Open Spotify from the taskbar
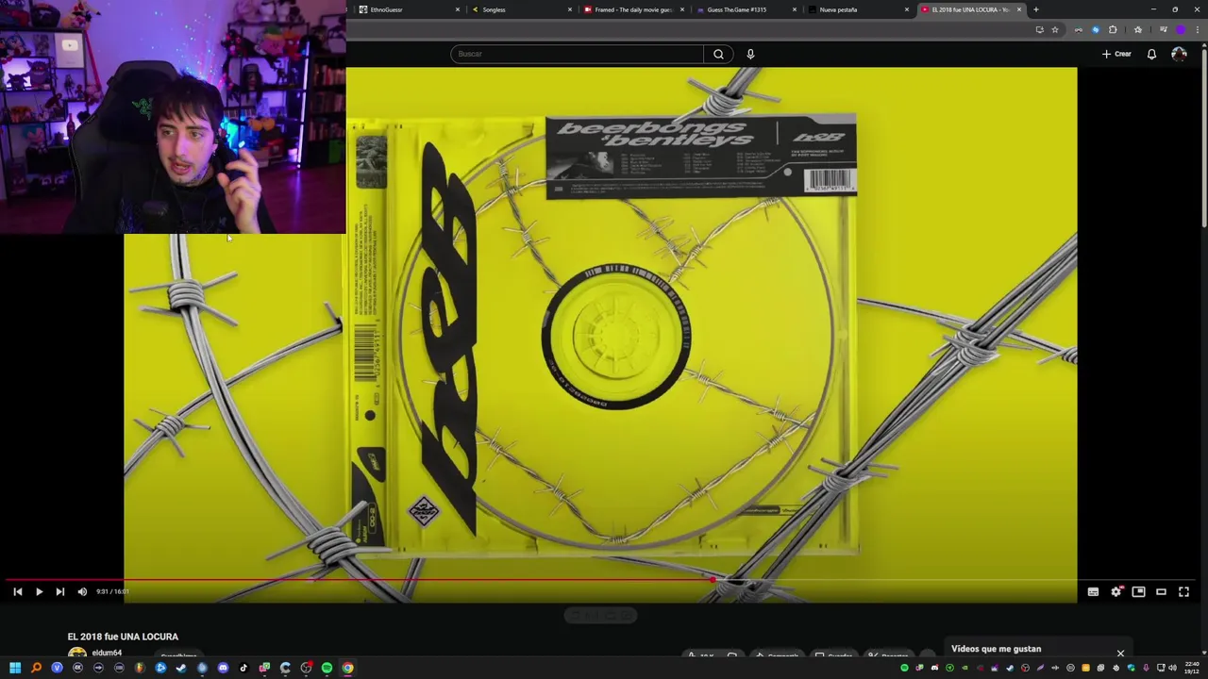Screen dimensions: 1208x679 (x=327, y=668)
